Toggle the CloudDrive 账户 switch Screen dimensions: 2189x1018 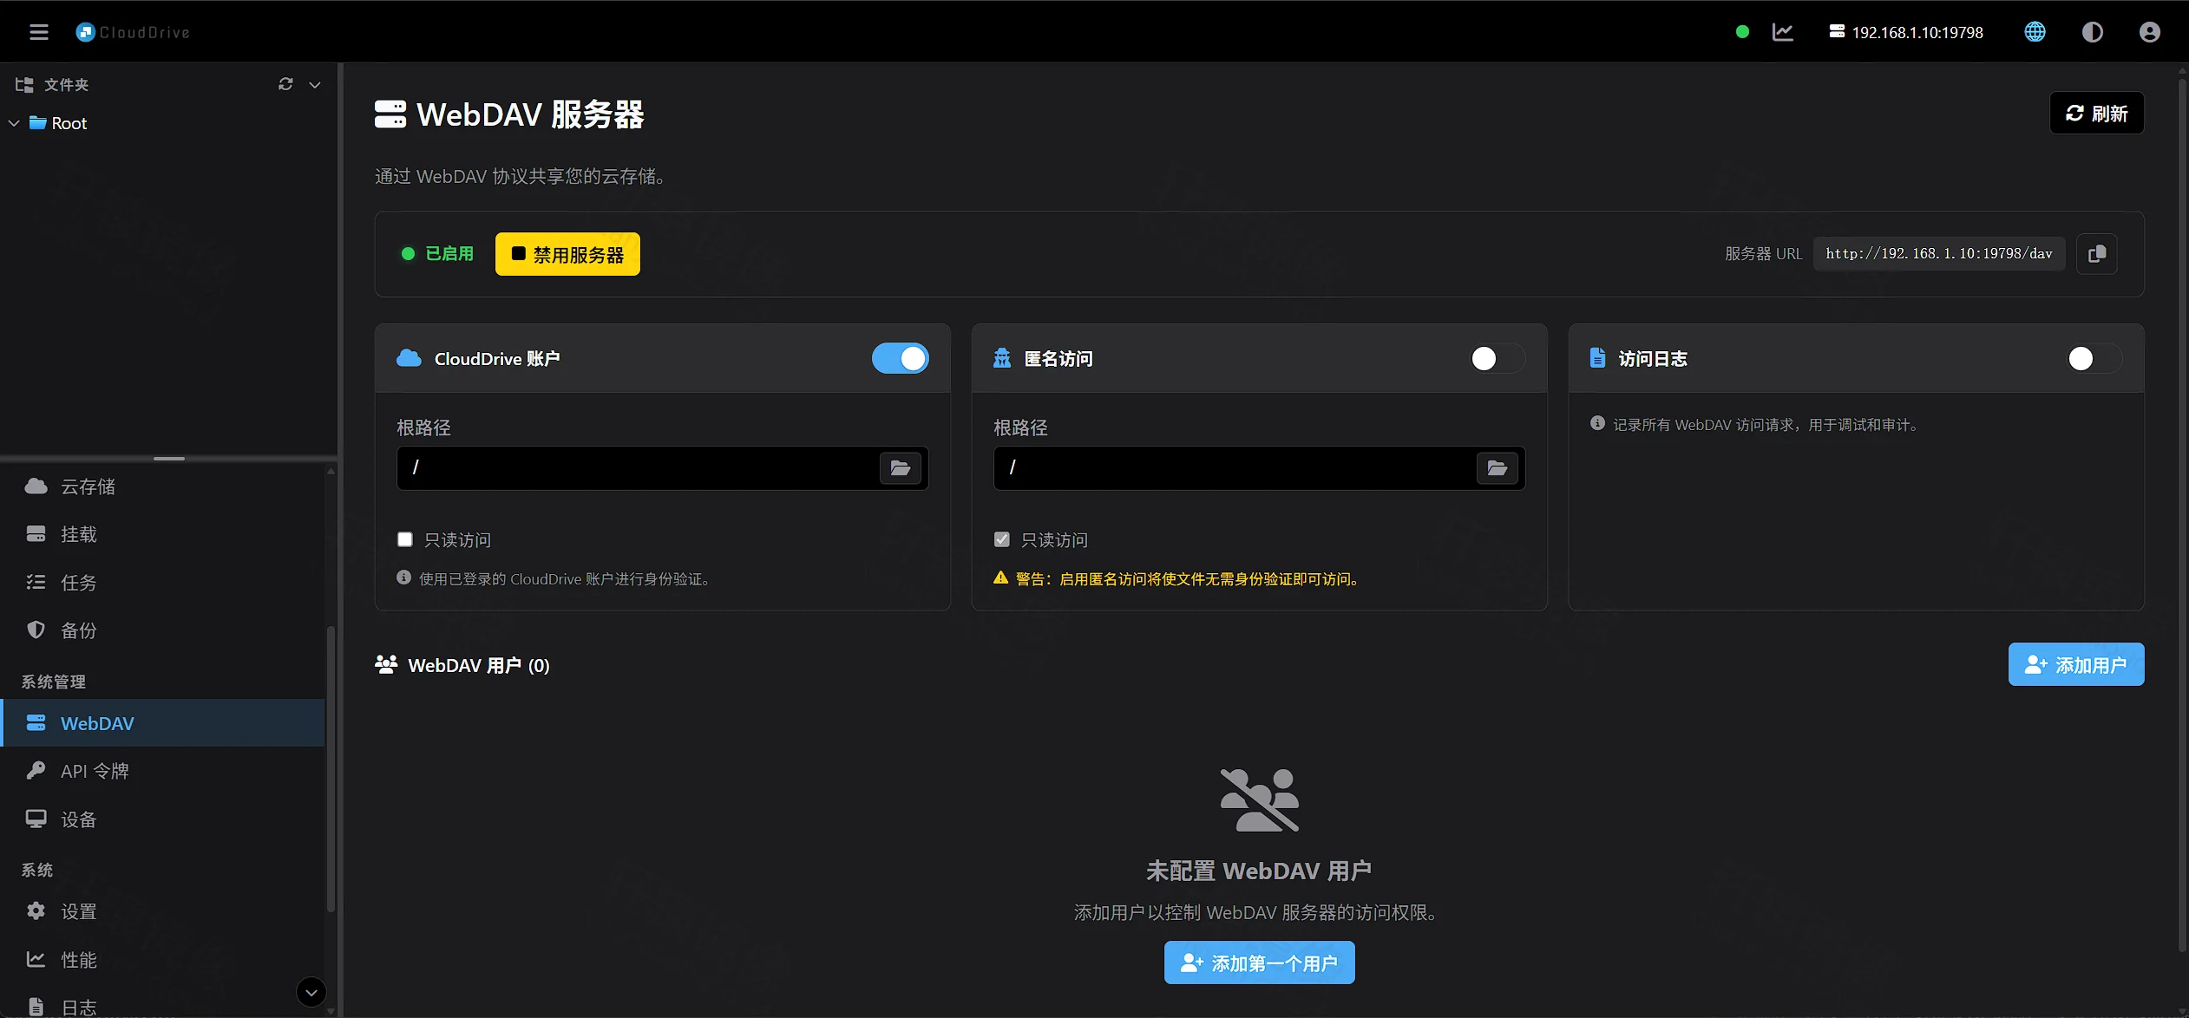coord(900,358)
